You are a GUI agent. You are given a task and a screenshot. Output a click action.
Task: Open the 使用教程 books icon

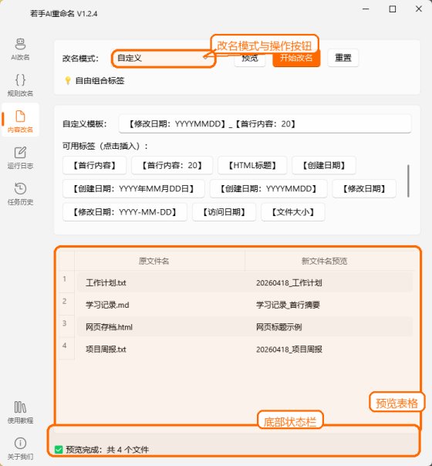coord(20,407)
